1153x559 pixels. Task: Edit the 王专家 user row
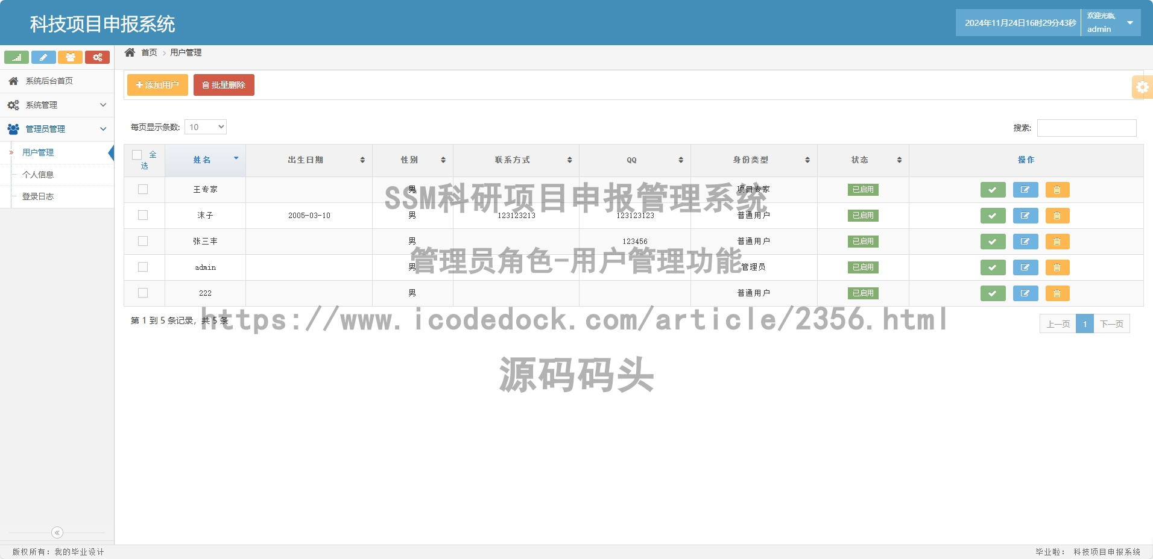pyautogui.click(x=1025, y=190)
